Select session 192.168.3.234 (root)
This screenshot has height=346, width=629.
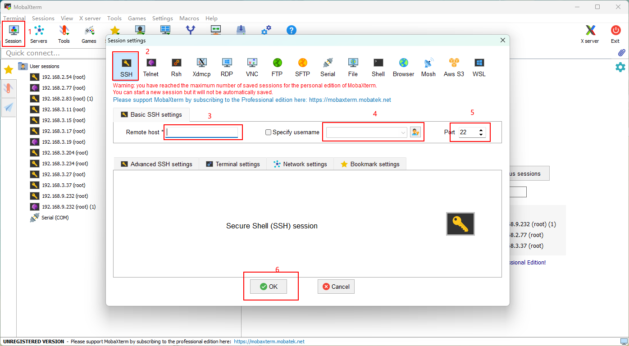coord(59,164)
